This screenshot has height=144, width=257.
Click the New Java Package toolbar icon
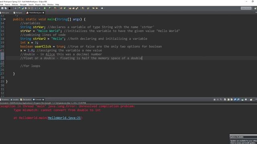click(61, 8)
